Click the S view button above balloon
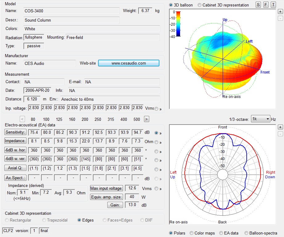Viewport: 284px width, 237px height. (258, 5)
